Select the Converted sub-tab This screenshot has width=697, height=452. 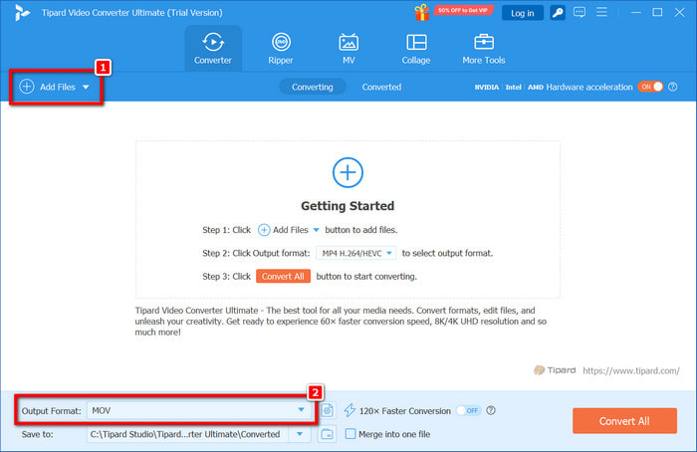pos(381,87)
